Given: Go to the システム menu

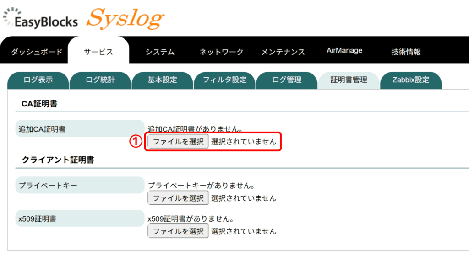Looking at the screenshot, I should [160, 52].
